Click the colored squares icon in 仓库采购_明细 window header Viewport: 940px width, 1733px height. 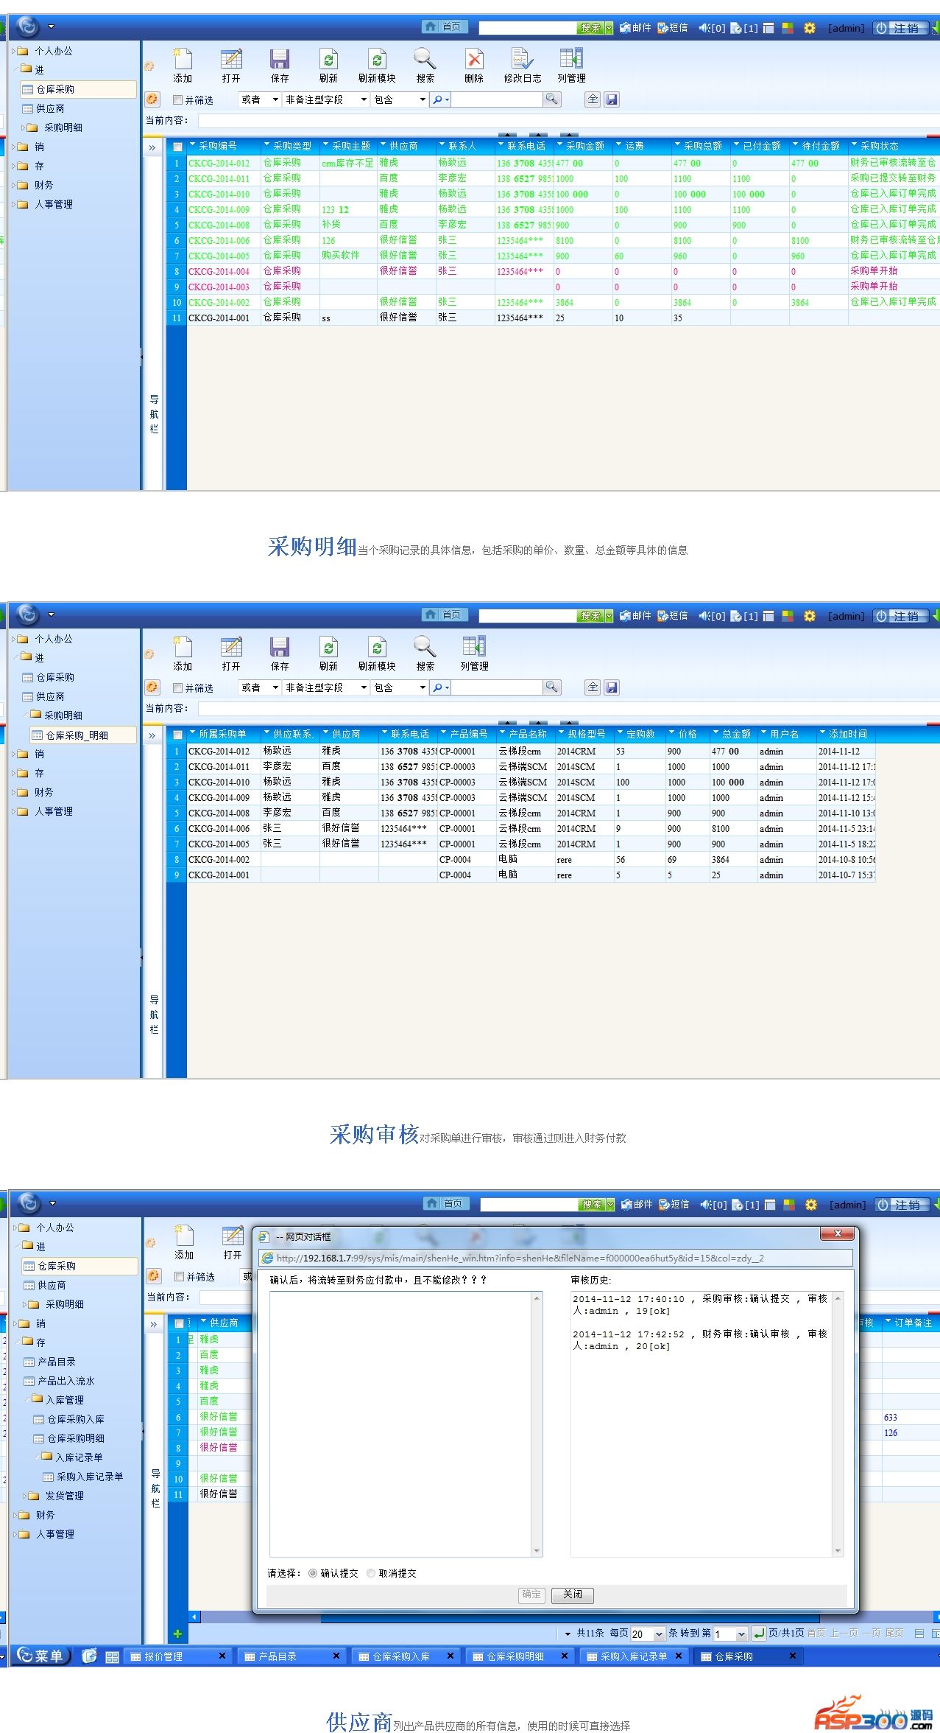click(x=788, y=616)
